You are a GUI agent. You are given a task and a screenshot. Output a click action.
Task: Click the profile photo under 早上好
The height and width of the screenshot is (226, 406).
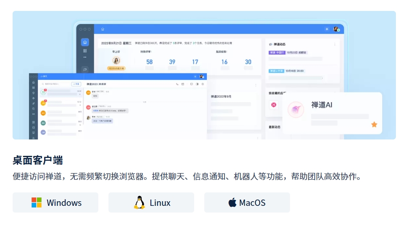click(116, 60)
